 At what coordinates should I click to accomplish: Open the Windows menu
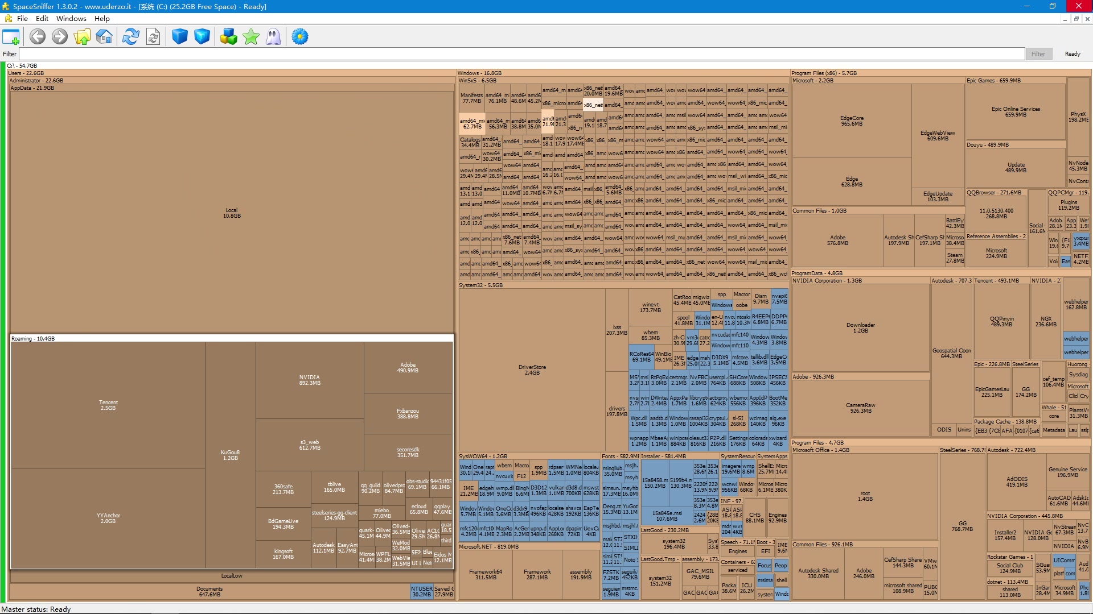click(x=71, y=19)
